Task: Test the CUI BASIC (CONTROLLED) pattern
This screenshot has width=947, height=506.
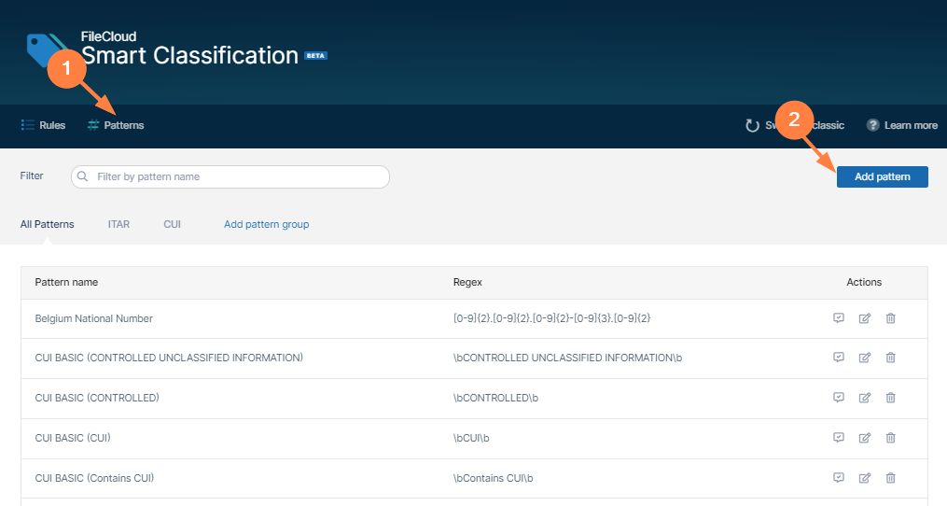Action: tap(838, 397)
